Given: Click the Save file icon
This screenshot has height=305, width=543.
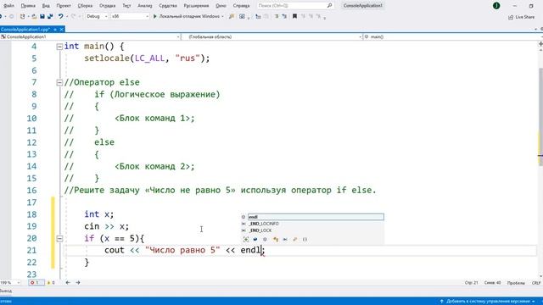Looking at the screenshot, I should [42, 16].
